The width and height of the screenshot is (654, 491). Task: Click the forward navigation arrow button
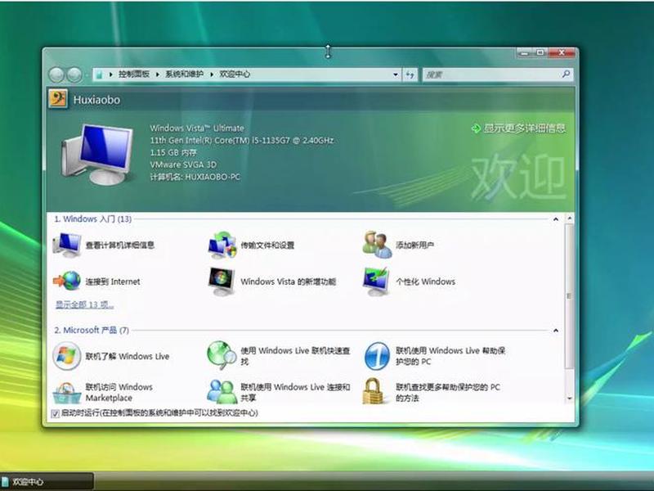(74, 74)
